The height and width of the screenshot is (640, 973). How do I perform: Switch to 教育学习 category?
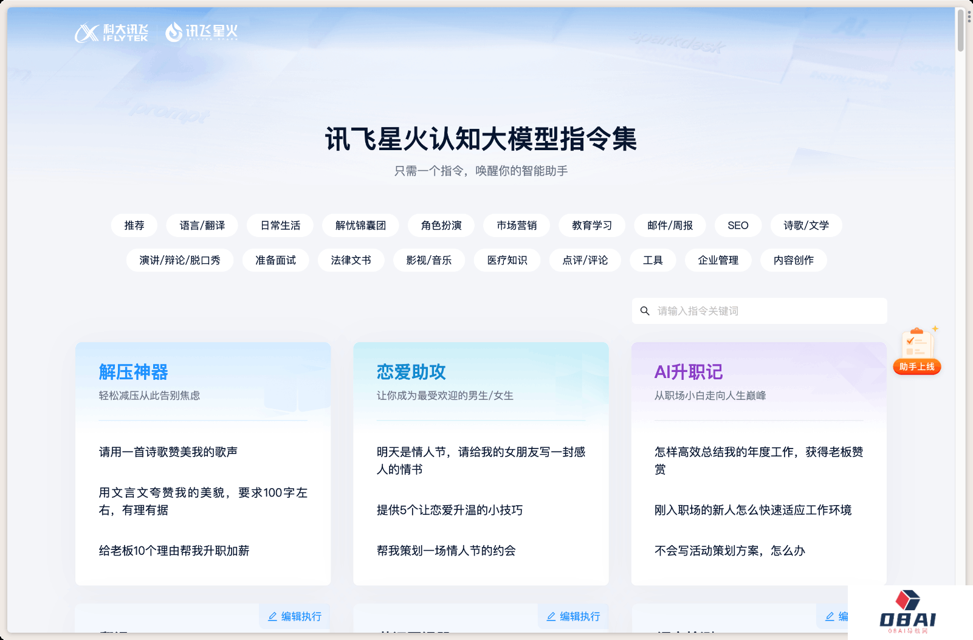592,225
